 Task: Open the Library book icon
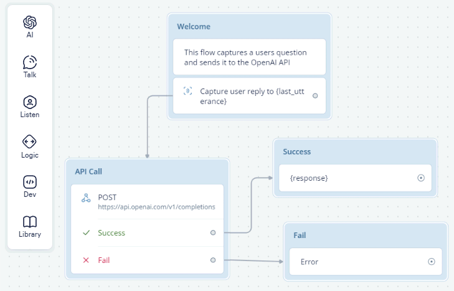(x=30, y=222)
